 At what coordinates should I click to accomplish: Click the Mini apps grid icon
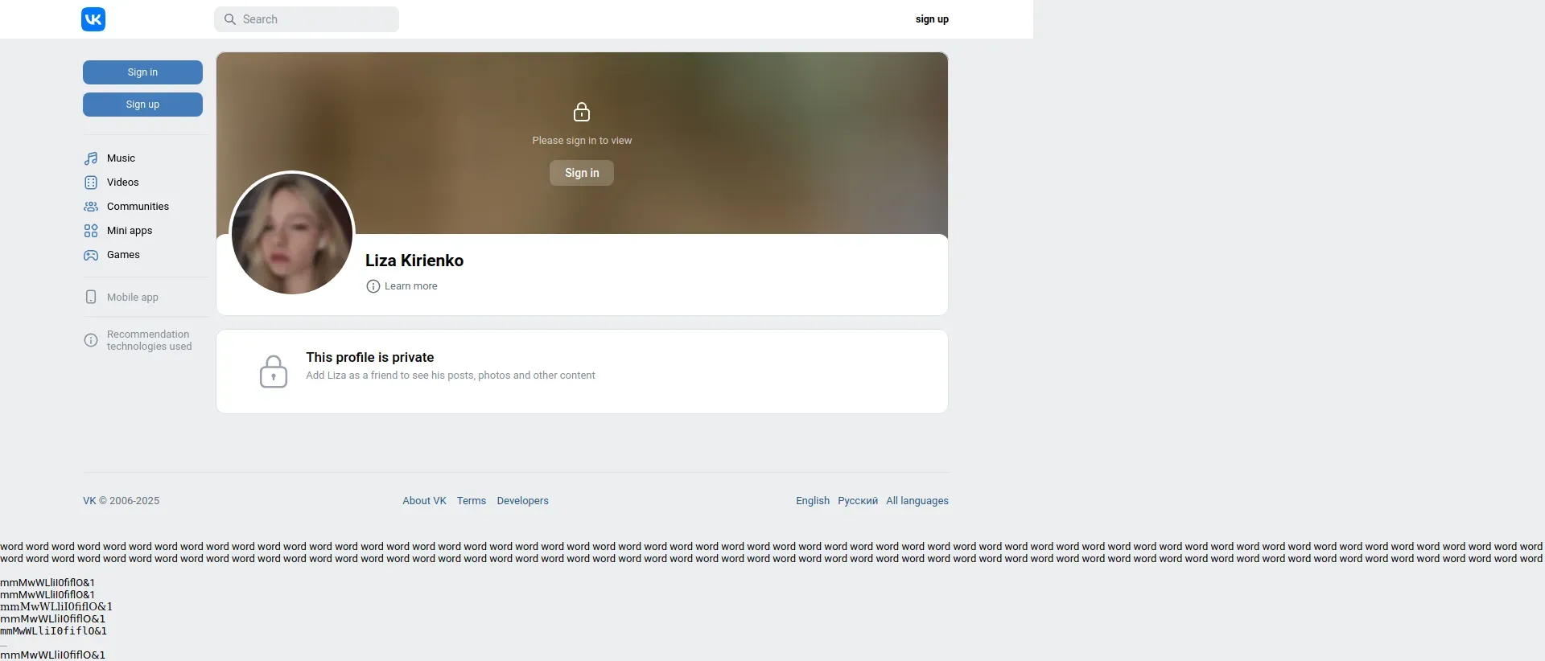91,231
